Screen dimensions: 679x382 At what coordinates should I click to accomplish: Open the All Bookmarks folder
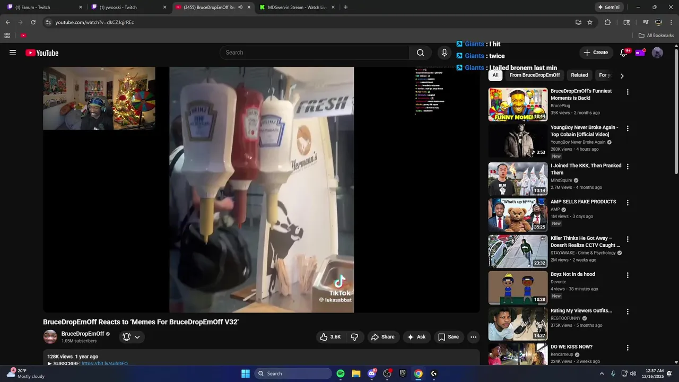[656, 36]
